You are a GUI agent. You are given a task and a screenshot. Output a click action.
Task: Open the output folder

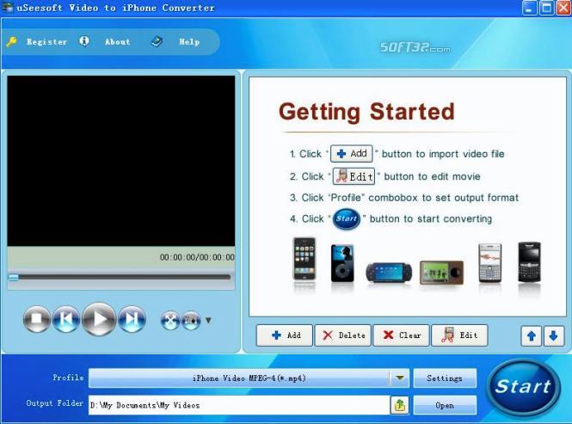pyautogui.click(x=445, y=405)
